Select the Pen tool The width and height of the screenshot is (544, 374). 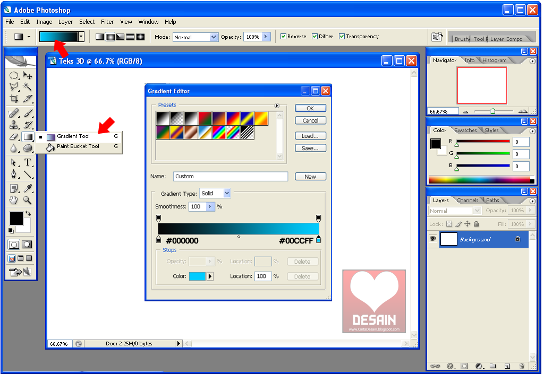pos(13,174)
